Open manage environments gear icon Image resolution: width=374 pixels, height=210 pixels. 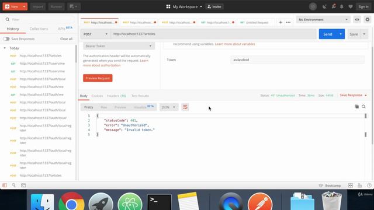[x=368, y=19]
